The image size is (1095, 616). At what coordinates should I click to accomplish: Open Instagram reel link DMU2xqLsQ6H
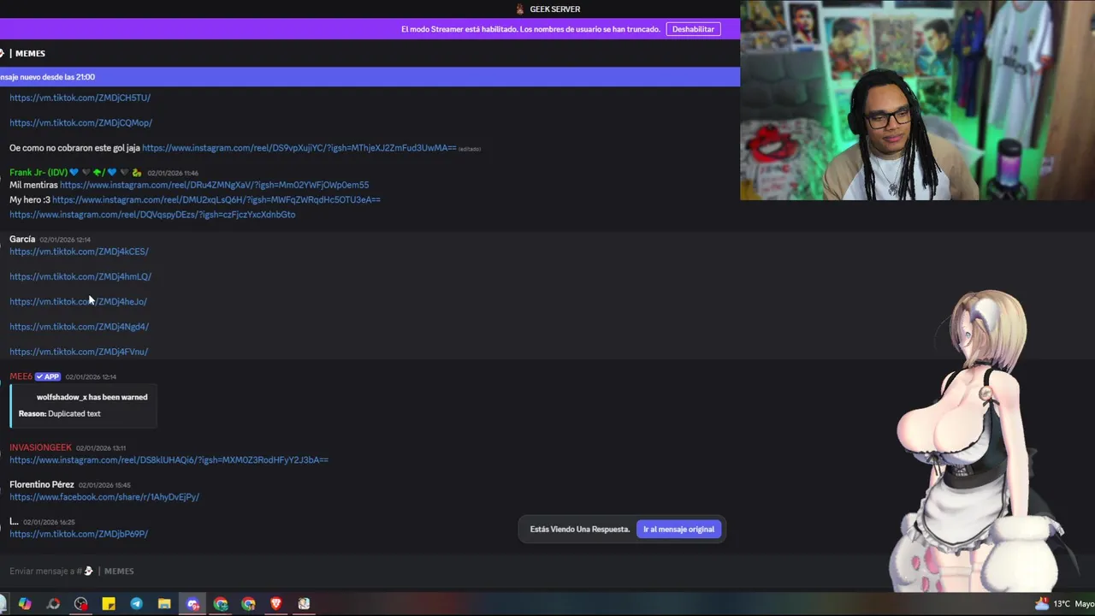(216, 199)
